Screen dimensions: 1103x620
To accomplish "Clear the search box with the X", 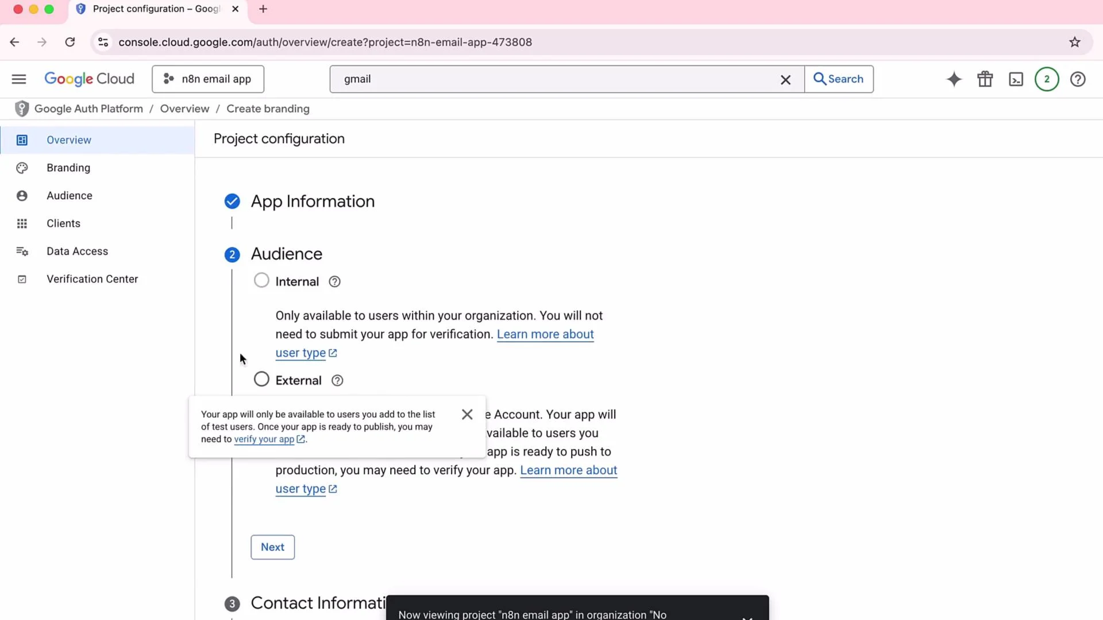I will point(785,80).
